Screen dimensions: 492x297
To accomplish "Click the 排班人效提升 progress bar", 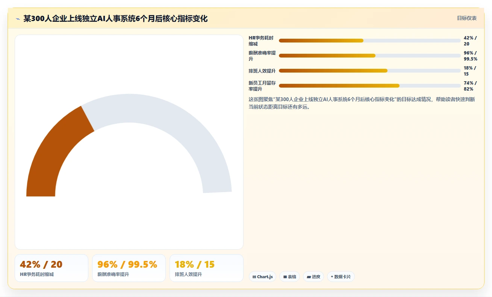I will tap(370, 71).
